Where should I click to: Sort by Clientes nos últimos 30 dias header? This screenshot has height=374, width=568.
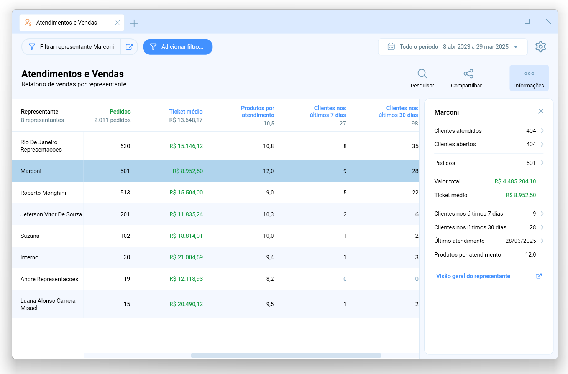click(x=398, y=112)
